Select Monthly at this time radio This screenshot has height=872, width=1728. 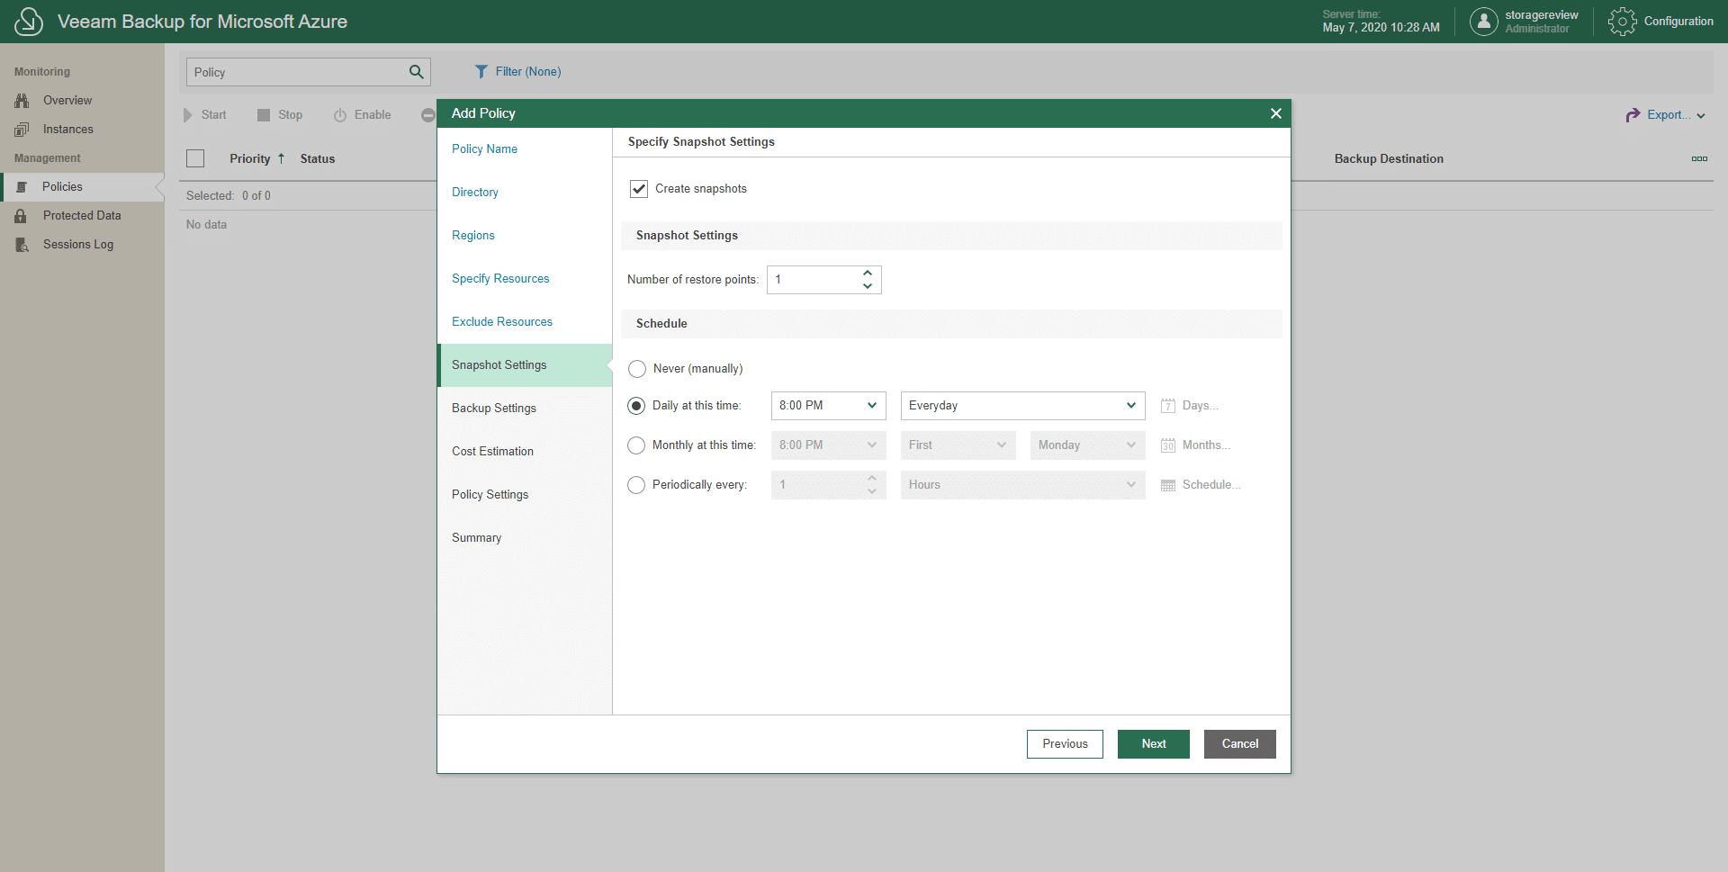coord(636,445)
